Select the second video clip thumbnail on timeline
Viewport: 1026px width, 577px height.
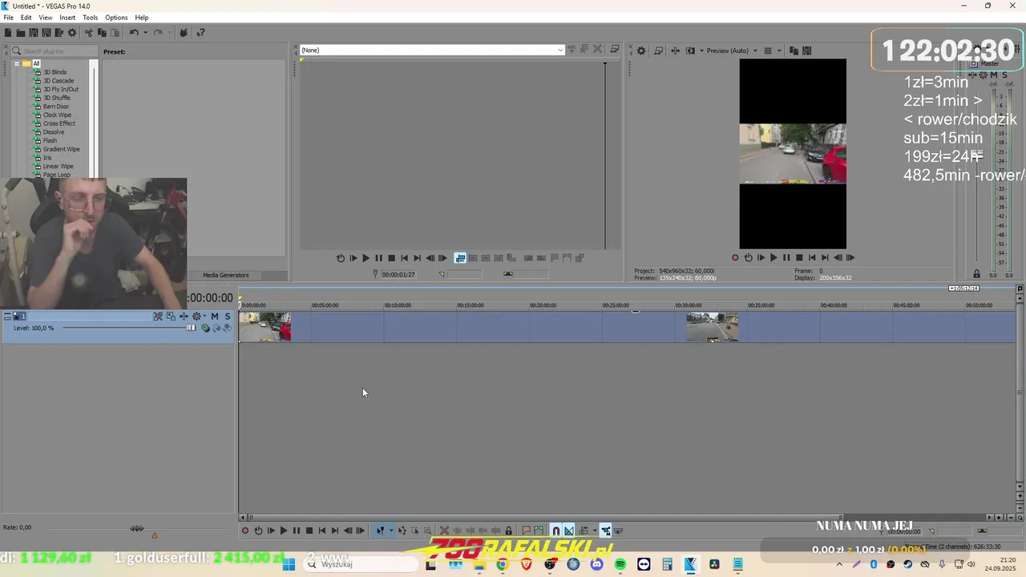click(x=713, y=327)
